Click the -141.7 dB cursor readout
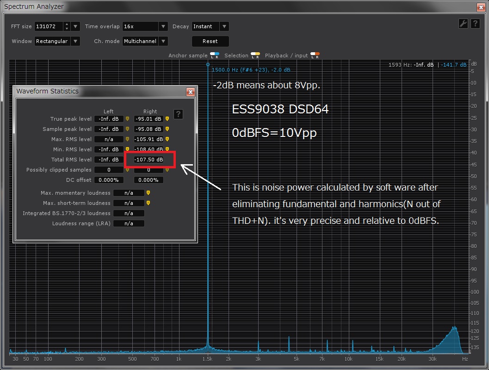 453,65
